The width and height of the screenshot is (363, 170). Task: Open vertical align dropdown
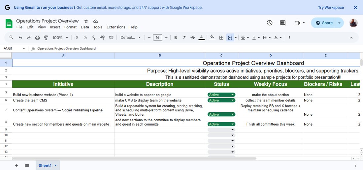coord(256,38)
